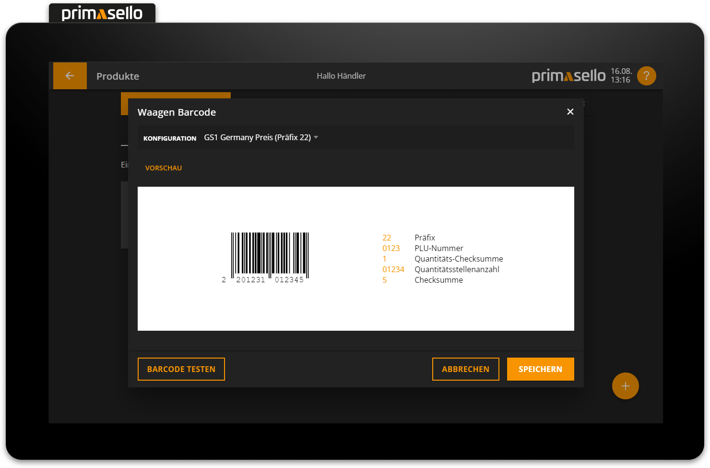
Task: Click the Produkte page title
Action: (118, 76)
